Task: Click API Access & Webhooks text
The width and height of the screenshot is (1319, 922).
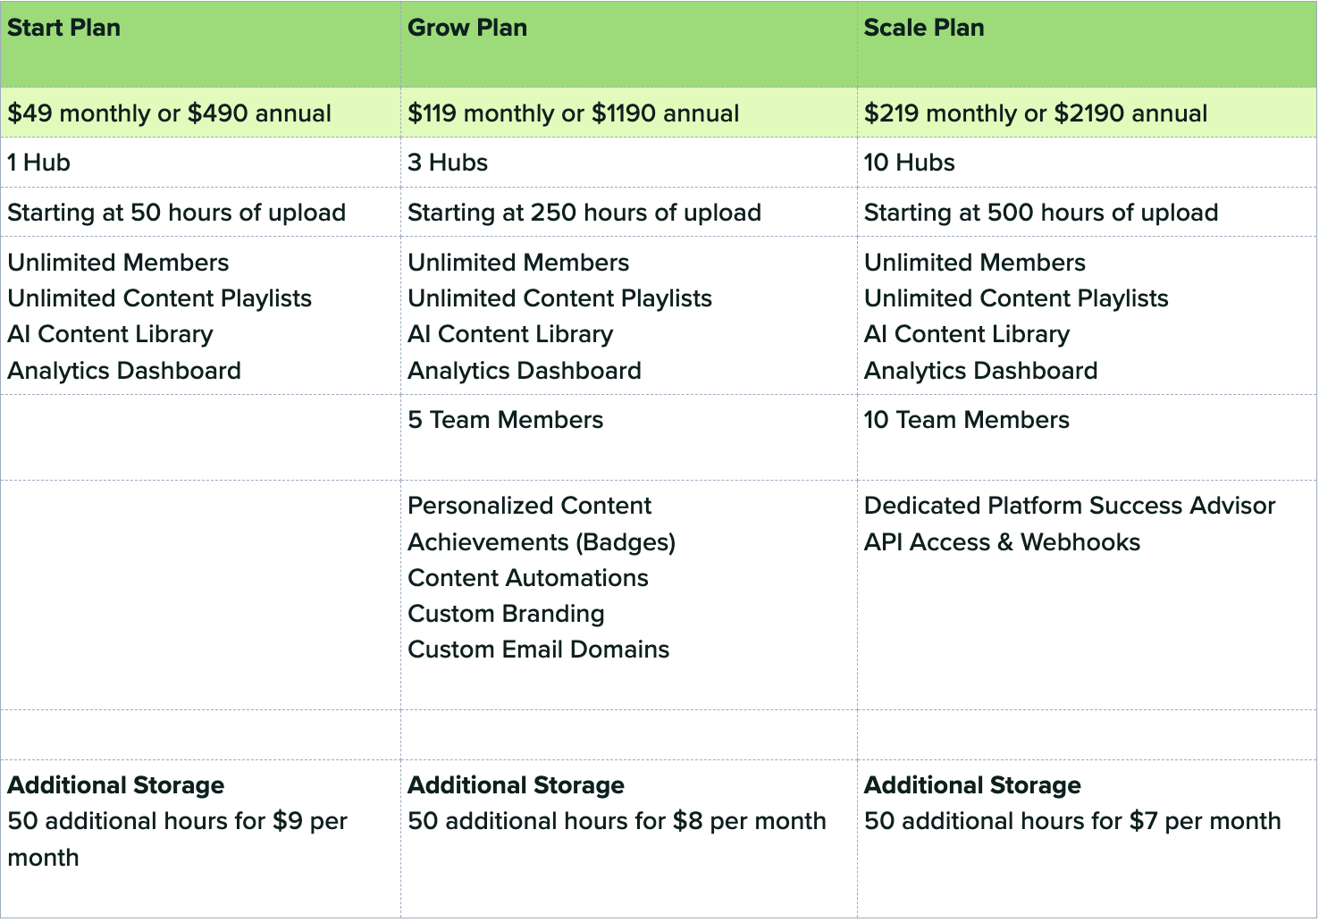Action: click(x=1002, y=542)
